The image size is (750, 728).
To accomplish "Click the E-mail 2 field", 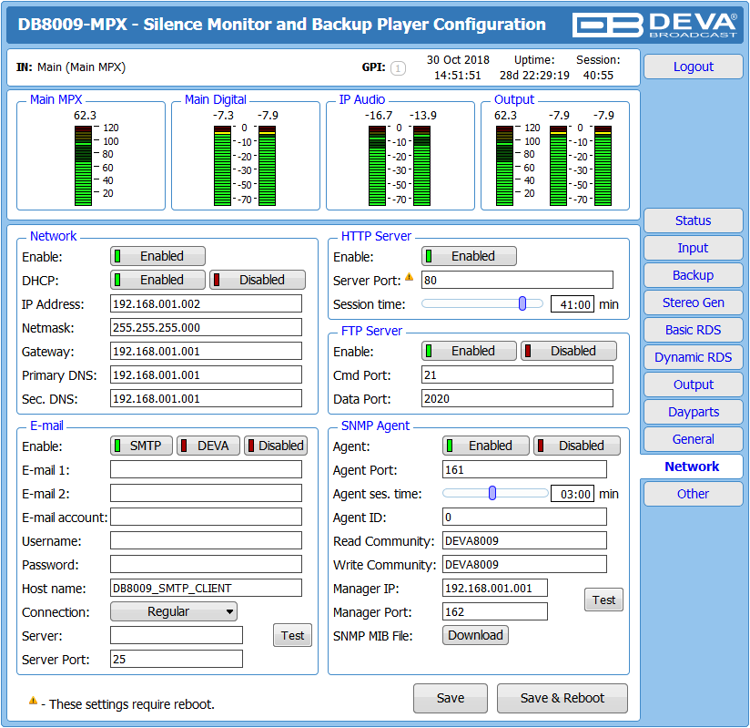I will click(206, 493).
